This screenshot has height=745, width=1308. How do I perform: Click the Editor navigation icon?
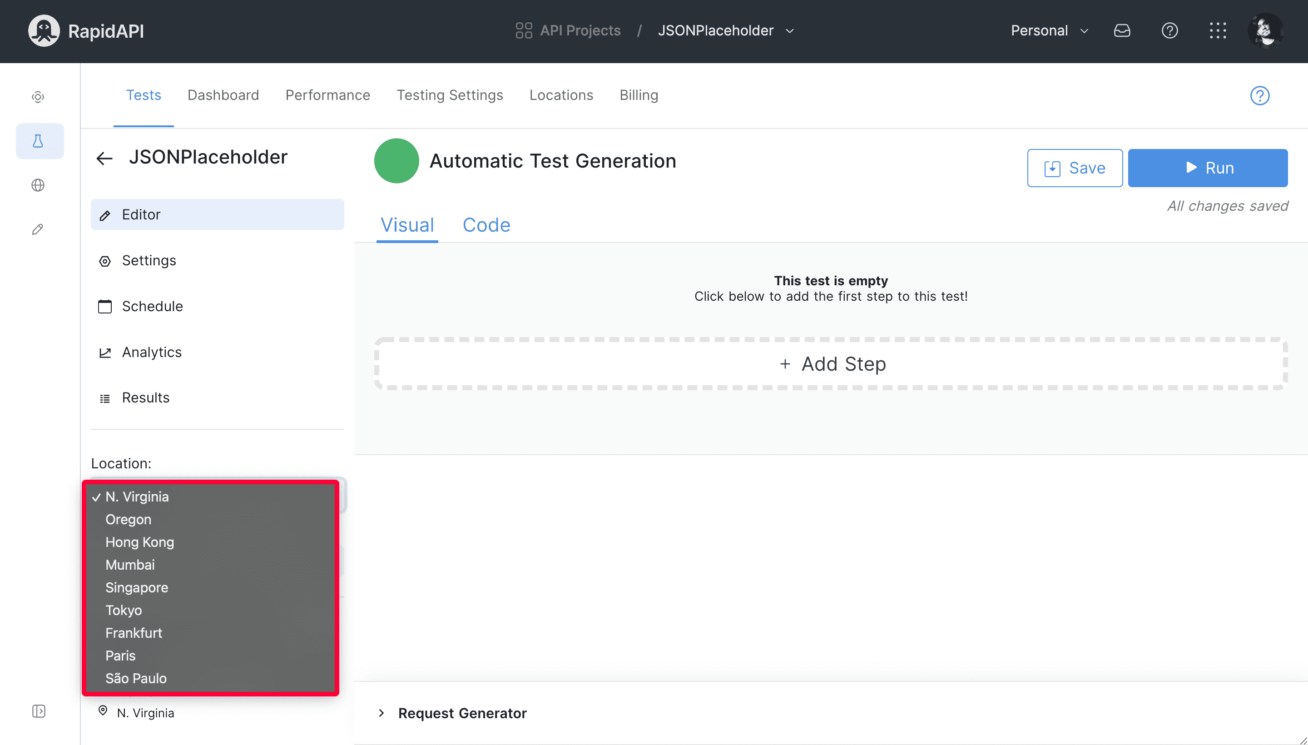(106, 215)
